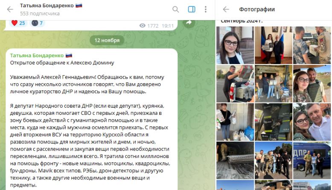Open selfie photo of woman in glasses by columns
Image resolution: width=332 pixels, height=190 pixels.
click(235, 45)
